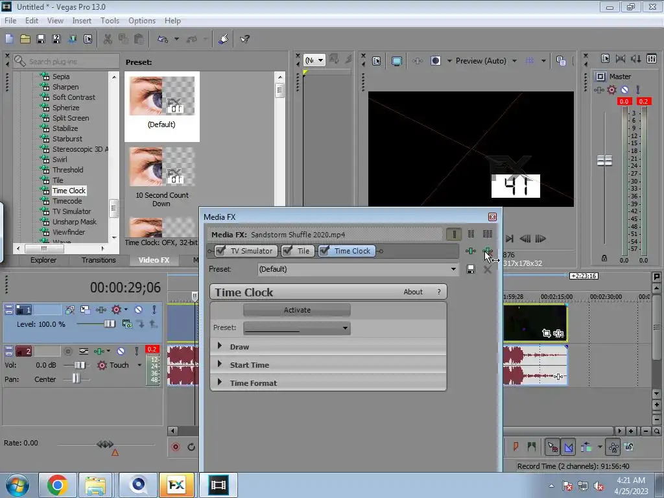Open the Time Clock inner Preset combo box

297,327
